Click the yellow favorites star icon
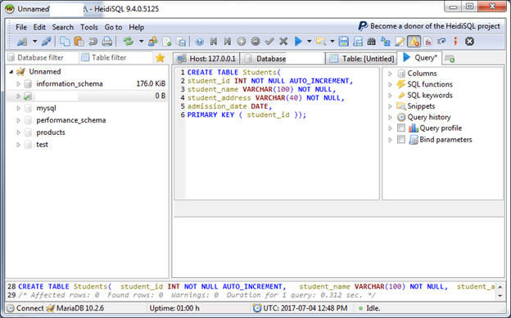This screenshot has height=318, width=511. (160, 58)
